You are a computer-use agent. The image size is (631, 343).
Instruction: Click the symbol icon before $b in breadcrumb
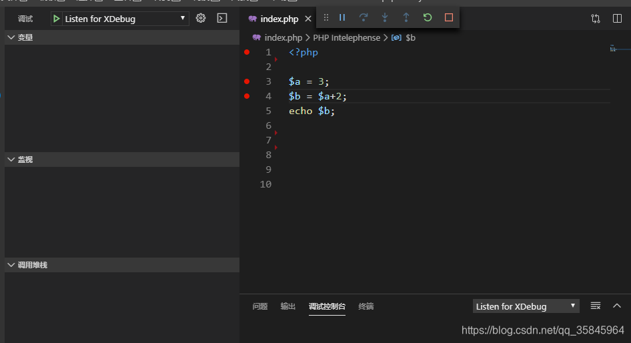pos(396,37)
